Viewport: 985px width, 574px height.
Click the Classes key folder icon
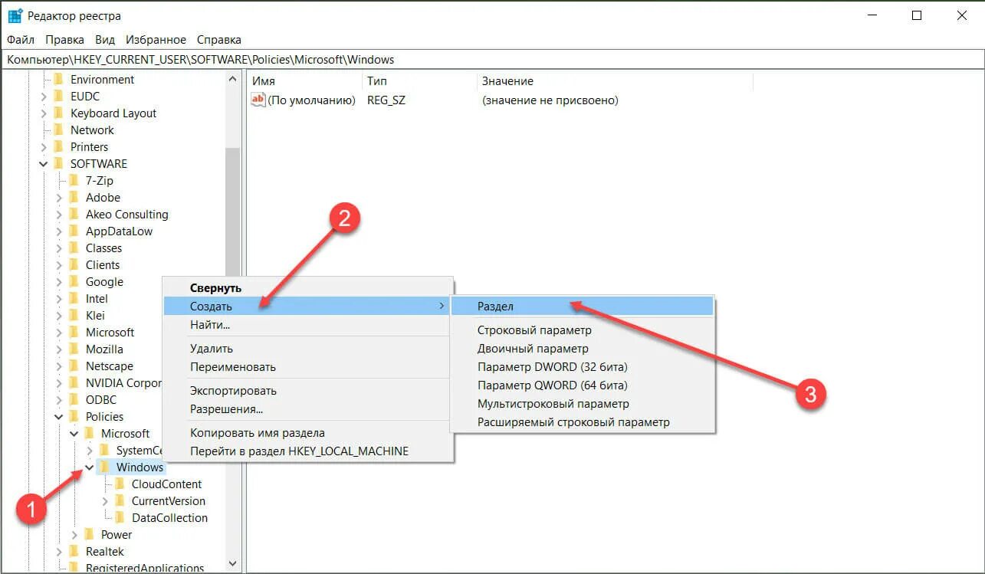coord(74,248)
